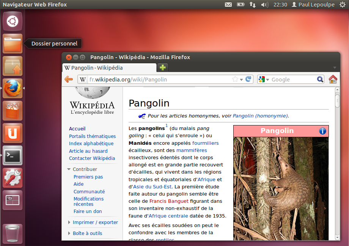Go to the Firefox home page
349x246 pixels.
click(x=333, y=79)
